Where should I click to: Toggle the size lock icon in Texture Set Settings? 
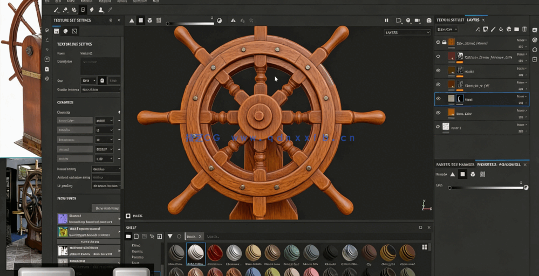102,80
